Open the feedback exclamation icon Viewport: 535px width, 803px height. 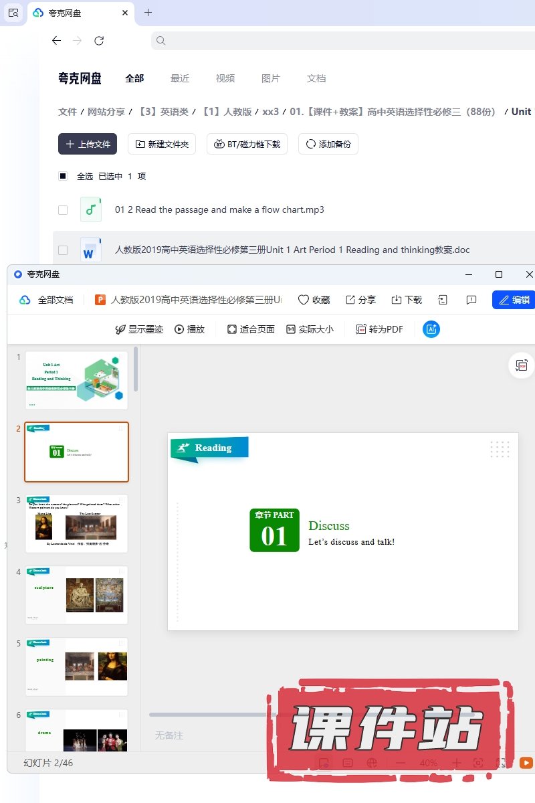tap(471, 300)
